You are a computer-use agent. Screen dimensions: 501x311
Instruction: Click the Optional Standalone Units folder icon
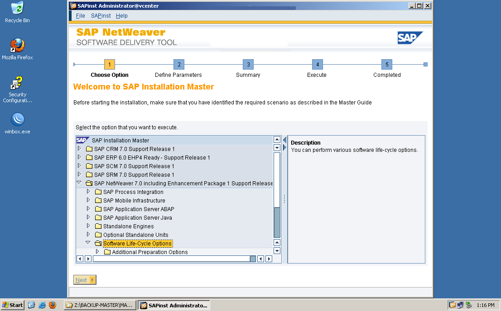(x=98, y=235)
